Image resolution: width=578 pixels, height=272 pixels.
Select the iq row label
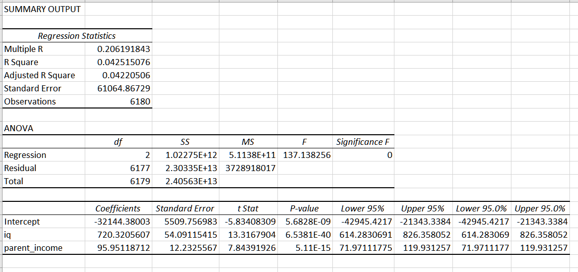[x=44, y=235]
